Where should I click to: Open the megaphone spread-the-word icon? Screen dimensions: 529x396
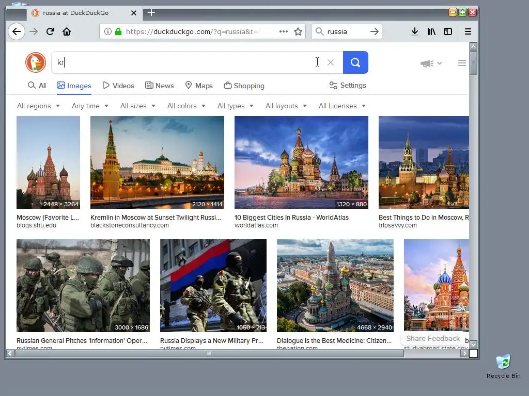coord(427,63)
